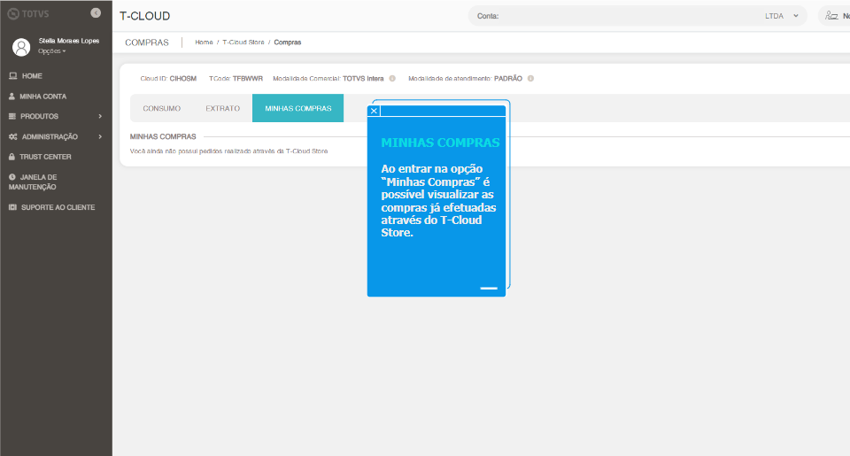Click the icon at top-right of header
Viewport: 850px width, 456px height.
831,16
